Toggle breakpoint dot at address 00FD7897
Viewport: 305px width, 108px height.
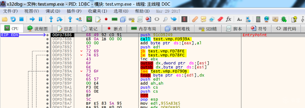(47, 59)
